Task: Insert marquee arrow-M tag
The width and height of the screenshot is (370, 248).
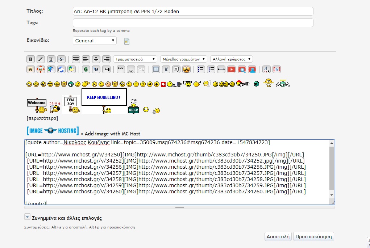Action: (x=107, y=69)
